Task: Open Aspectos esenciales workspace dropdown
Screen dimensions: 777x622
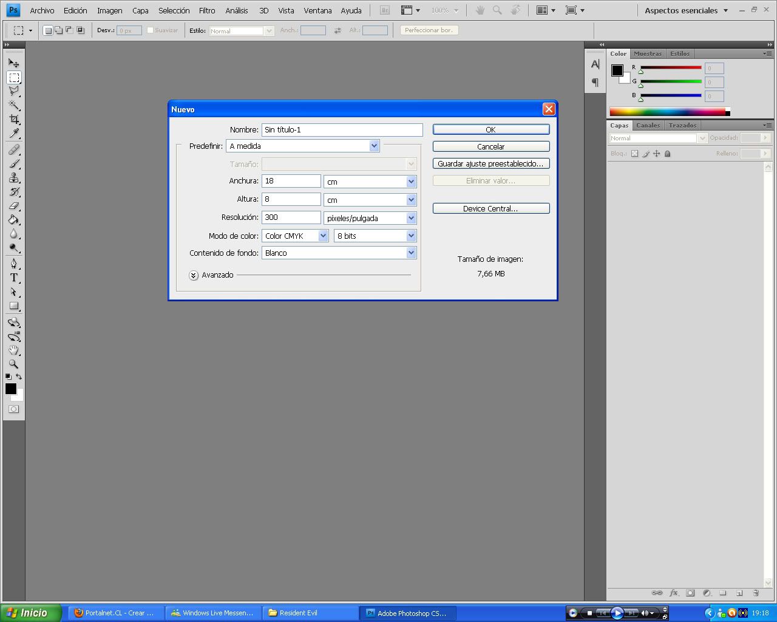Action: pyautogui.click(x=687, y=10)
